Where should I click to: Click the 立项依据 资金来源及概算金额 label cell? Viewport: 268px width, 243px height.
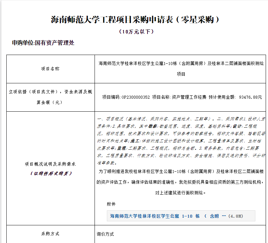click(x=50, y=97)
